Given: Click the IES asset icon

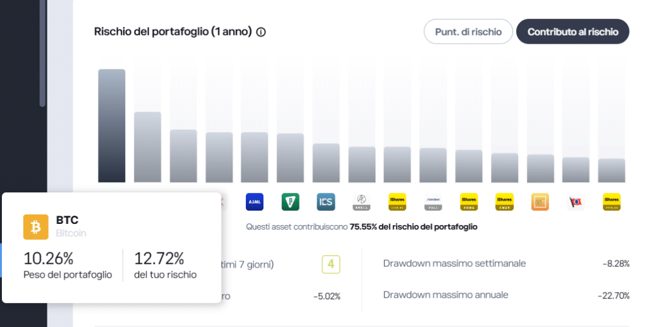Looking at the screenshot, I should pyautogui.click(x=326, y=202).
